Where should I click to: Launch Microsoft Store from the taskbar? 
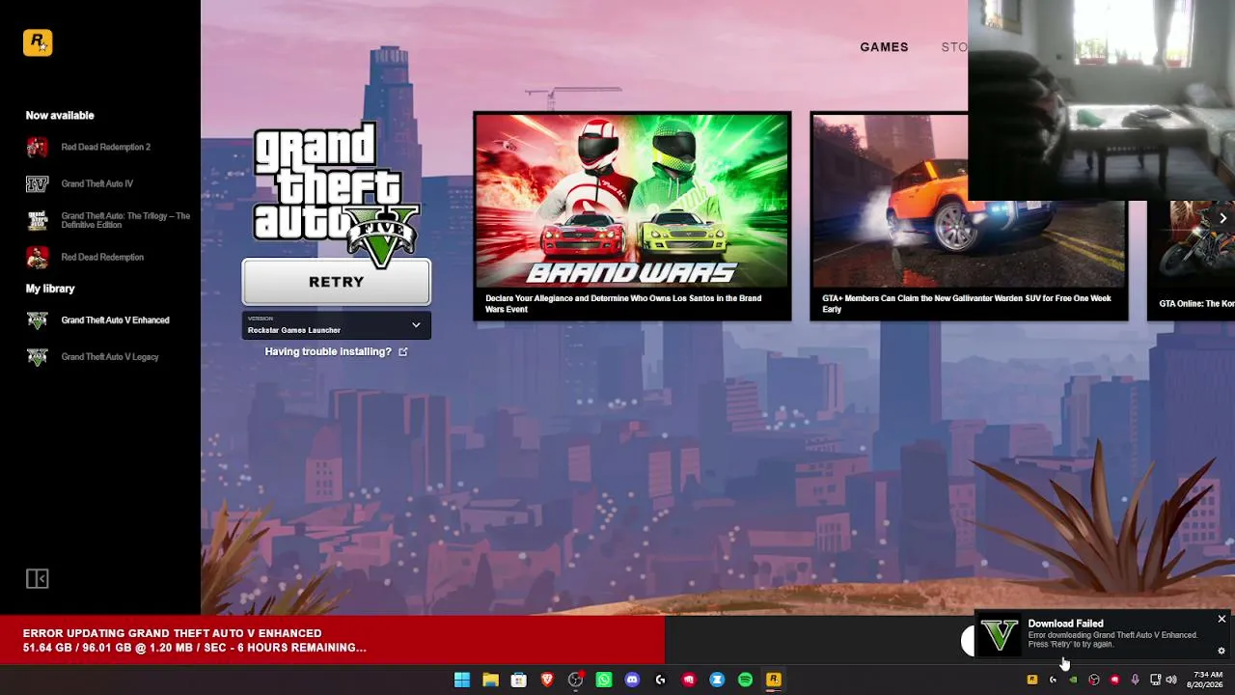[519, 680]
